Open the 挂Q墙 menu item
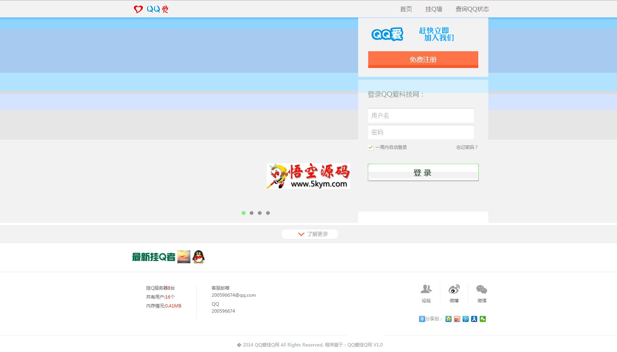The width and height of the screenshot is (617, 352). [x=434, y=9]
